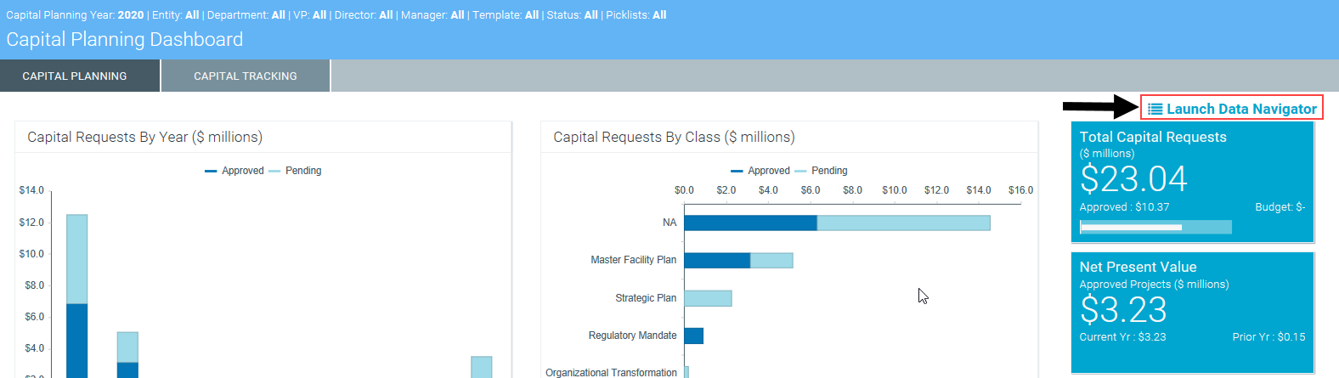Click the $3.23 net present value
Screen dimensions: 1339x378
click(1123, 310)
